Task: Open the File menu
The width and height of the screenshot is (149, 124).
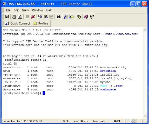Action: click(8, 10)
